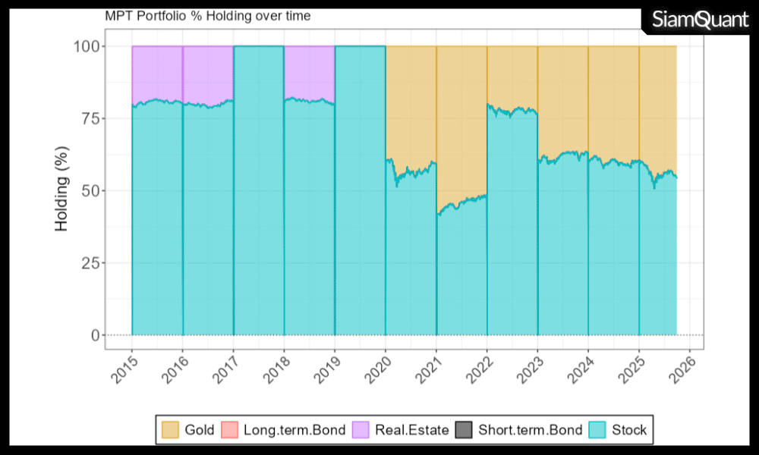Click the Short.term.Bond gray legend swatch

click(x=464, y=430)
